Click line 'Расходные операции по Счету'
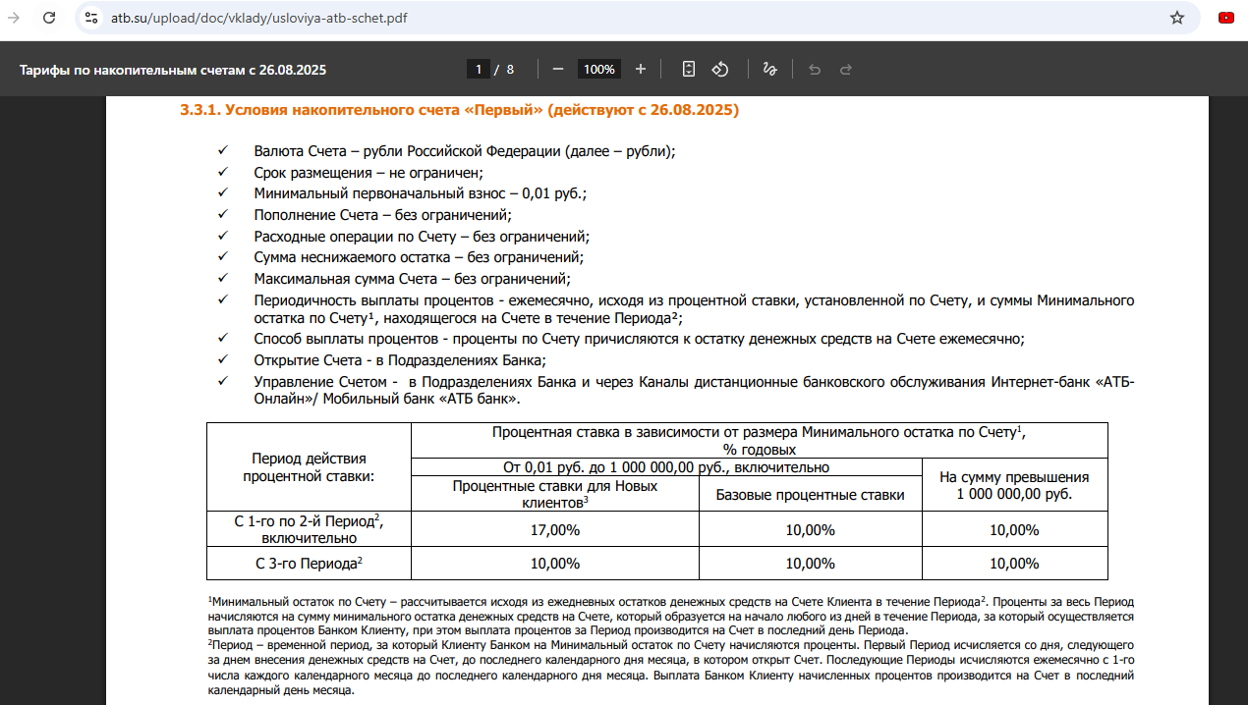This screenshot has height=705, width=1248. (x=422, y=236)
